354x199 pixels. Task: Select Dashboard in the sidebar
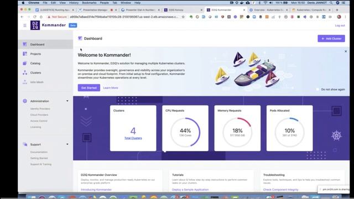pos(45,44)
